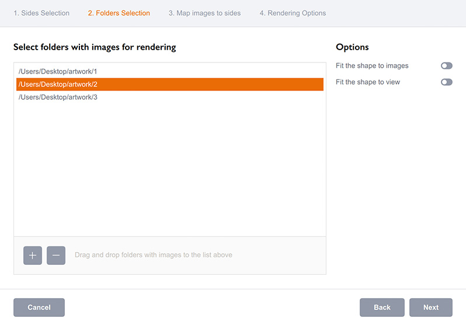Viewport: 466px width, 325px height.
Task: Enable Fit the shape to images toggle
Action: point(446,66)
